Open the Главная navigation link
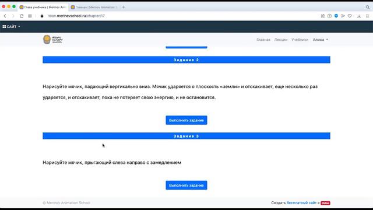The width and height of the screenshot is (373, 210). click(263, 40)
